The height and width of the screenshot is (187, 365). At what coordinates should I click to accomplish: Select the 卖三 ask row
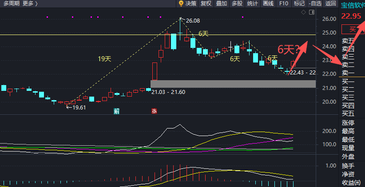tap(348, 57)
